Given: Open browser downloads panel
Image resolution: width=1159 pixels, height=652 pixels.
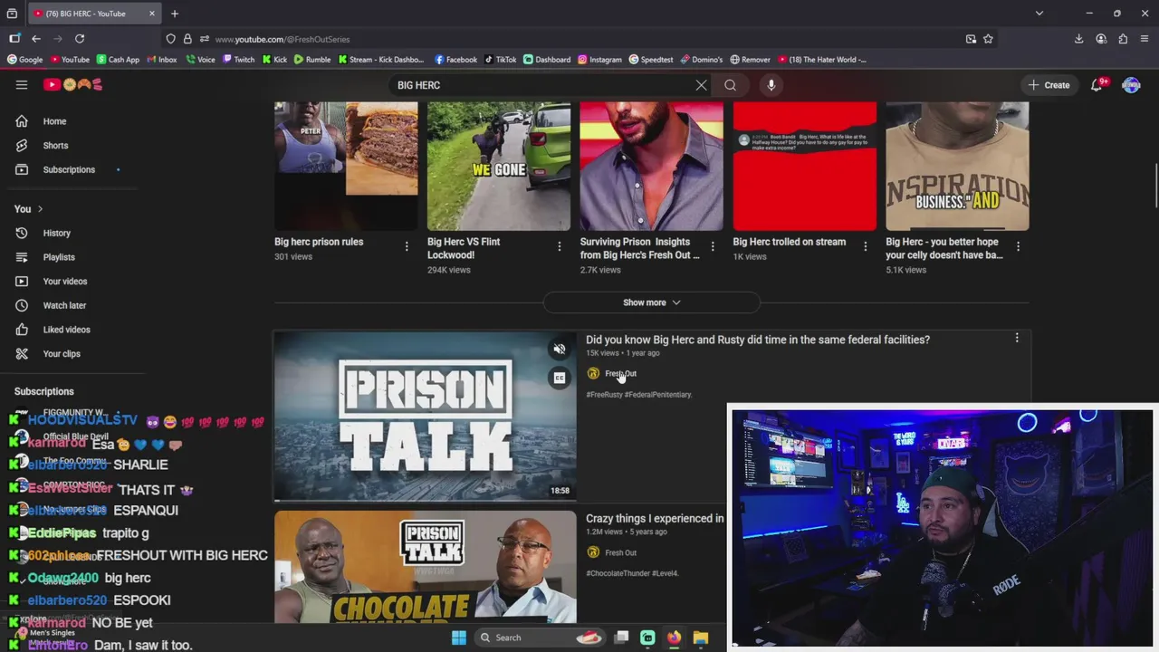Looking at the screenshot, I should [x=1078, y=39].
